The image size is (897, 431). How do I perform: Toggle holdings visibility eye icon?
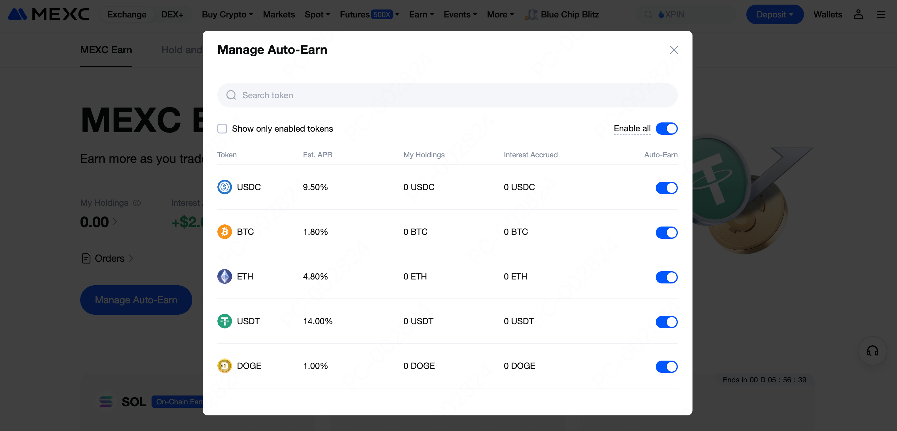(x=137, y=203)
